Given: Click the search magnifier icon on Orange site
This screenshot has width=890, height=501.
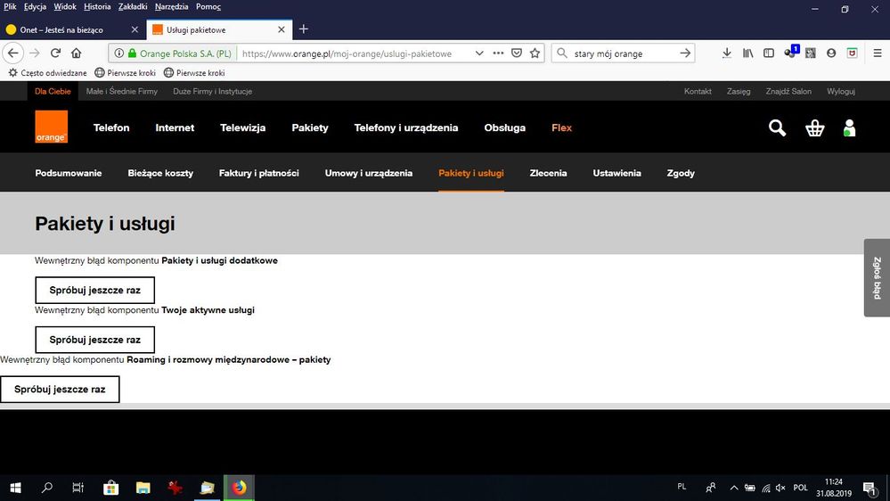Looking at the screenshot, I should point(777,128).
